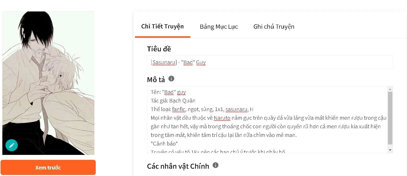The height and width of the screenshot is (176, 407).
Task: Open the info icon beside Các nhân vật Chính
Action: 216,165
